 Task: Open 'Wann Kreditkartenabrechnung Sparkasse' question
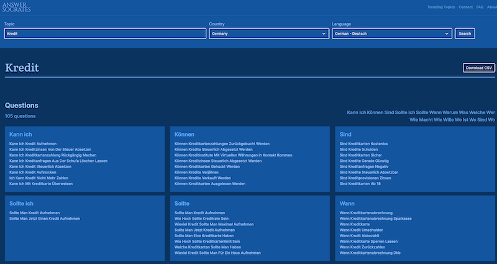(375, 219)
